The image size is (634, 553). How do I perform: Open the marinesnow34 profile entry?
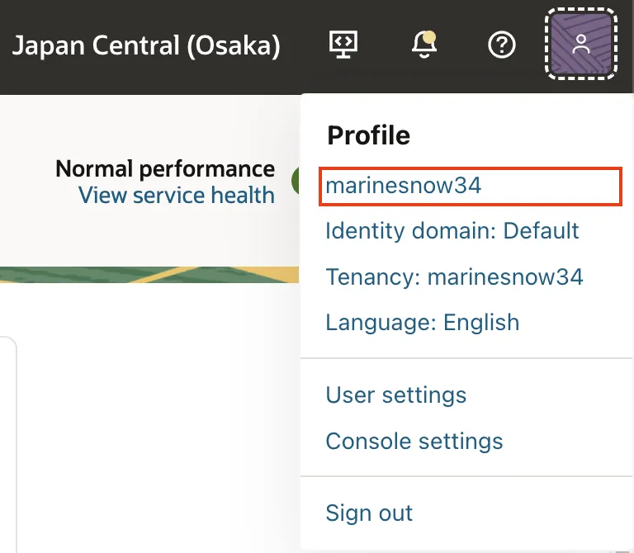click(x=404, y=186)
